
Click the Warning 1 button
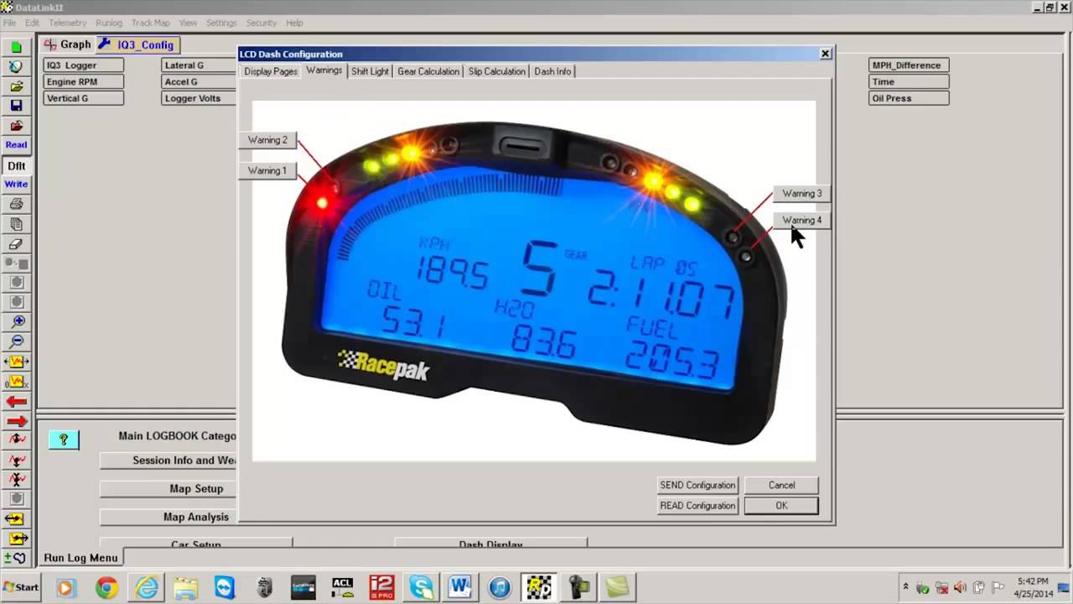[x=267, y=170]
